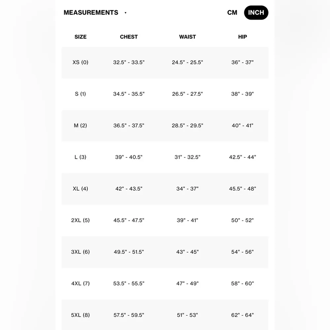Click the waist value 34" - 37"
This screenshot has height=330, width=330.
187,189
